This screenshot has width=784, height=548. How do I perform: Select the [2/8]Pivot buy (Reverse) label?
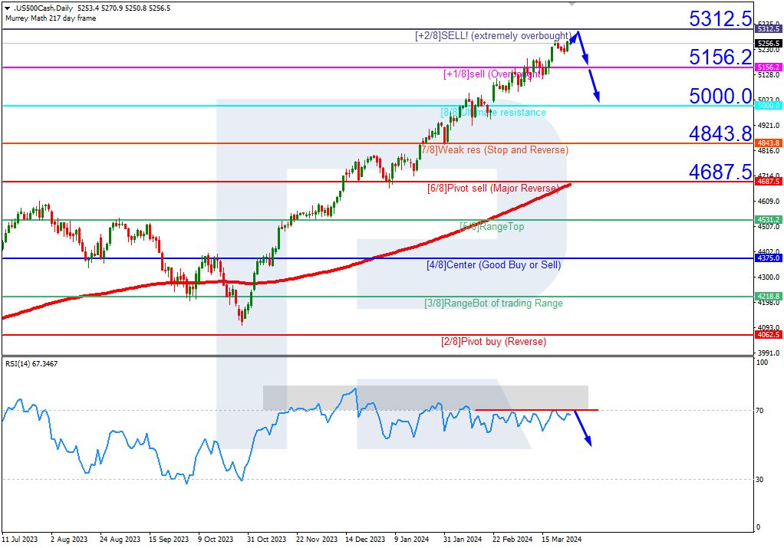pyautogui.click(x=493, y=342)
